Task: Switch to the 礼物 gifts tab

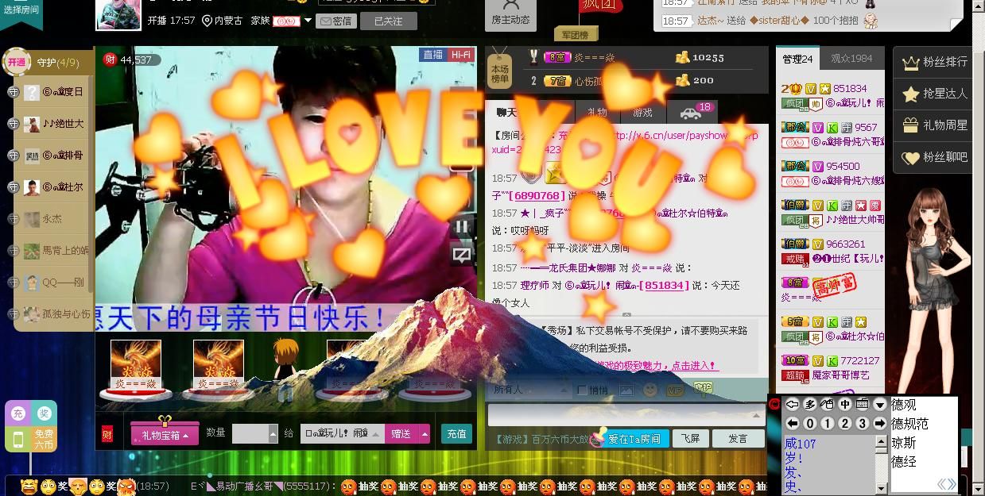Action: tap(597, 113)
